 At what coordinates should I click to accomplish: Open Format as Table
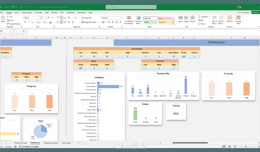(x=138, y=20)
